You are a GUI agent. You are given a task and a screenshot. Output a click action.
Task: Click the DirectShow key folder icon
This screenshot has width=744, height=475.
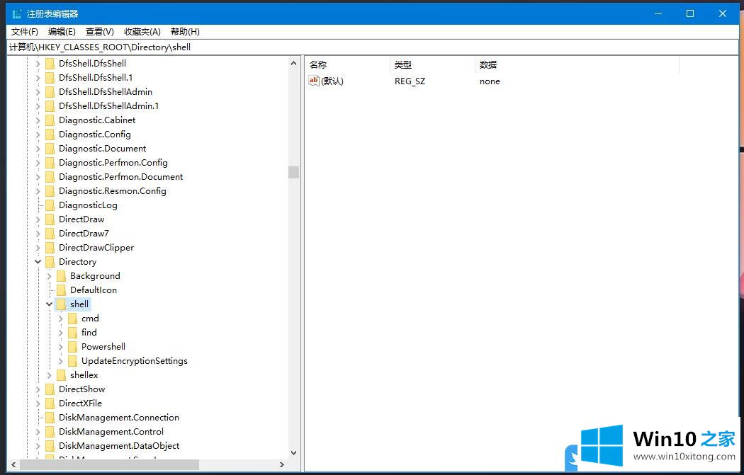(50, 389)
